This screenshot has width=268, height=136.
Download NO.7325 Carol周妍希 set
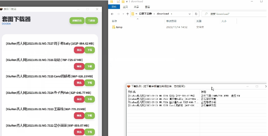(x=90, y=83)
